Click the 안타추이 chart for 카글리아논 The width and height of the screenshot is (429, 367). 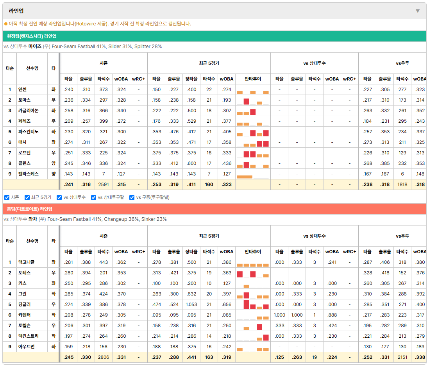click(253, 111)
